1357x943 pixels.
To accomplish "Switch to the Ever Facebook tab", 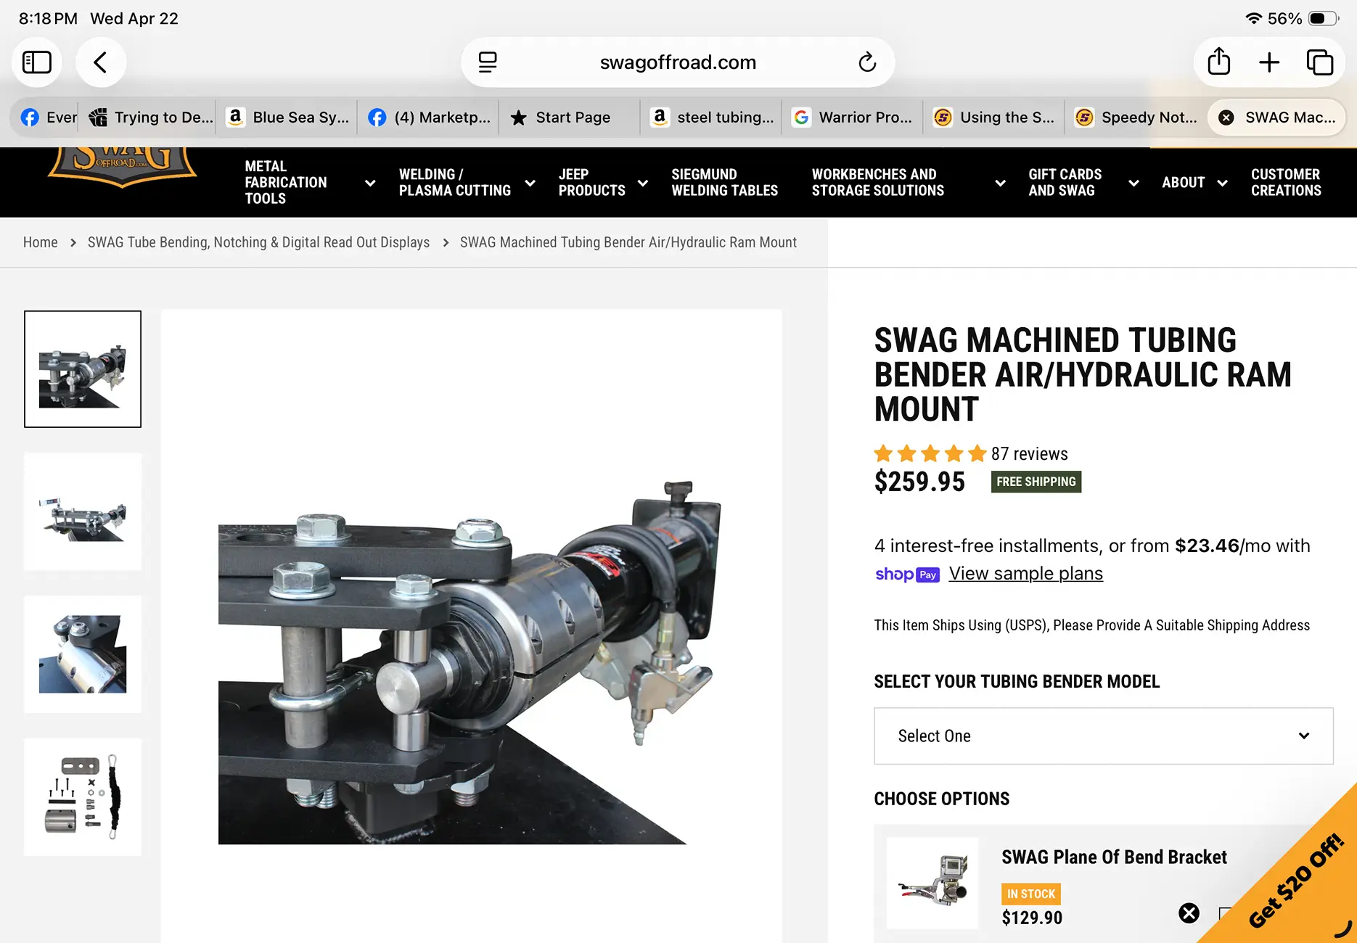I will click(x=48, y=118).
